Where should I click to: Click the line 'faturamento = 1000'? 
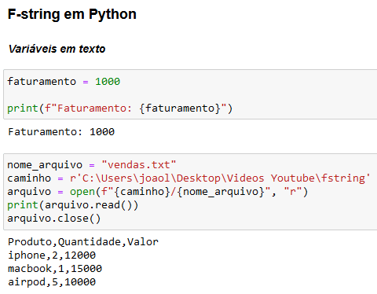(x=64, y=82)
